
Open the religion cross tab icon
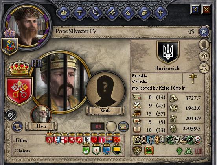pyautogui.click(x=160, y=13)
